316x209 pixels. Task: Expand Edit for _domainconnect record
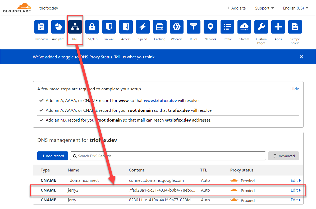(296, 180)
